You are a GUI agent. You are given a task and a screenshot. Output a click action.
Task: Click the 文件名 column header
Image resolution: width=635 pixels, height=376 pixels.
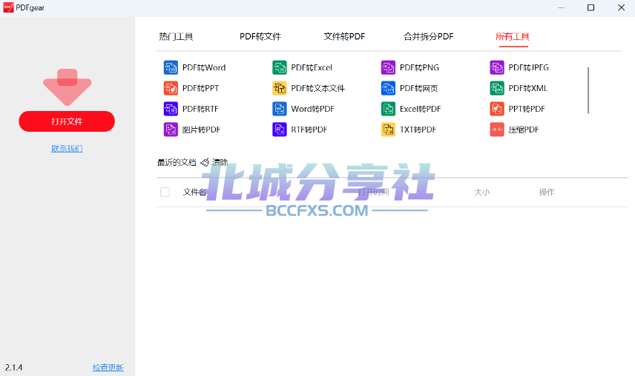(195, 192)
